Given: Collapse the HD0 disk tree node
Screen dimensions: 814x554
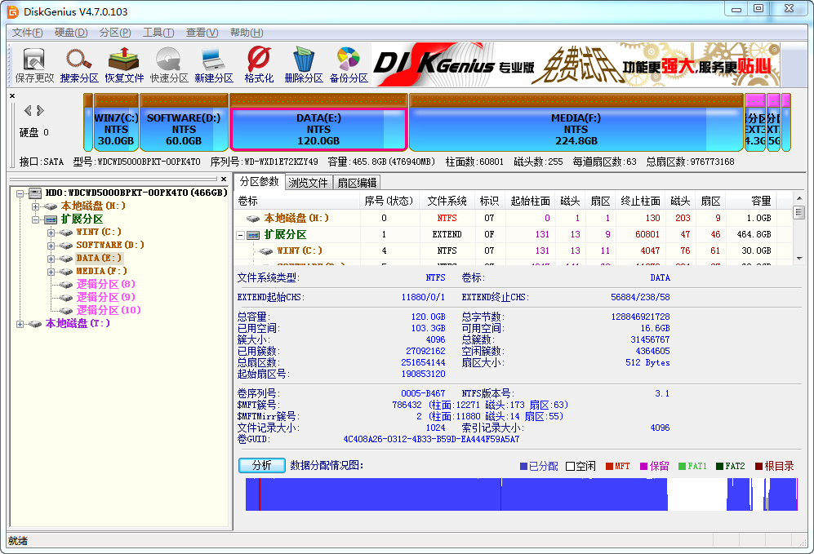Looking at the screenshot, I should [x=21, y=193].
